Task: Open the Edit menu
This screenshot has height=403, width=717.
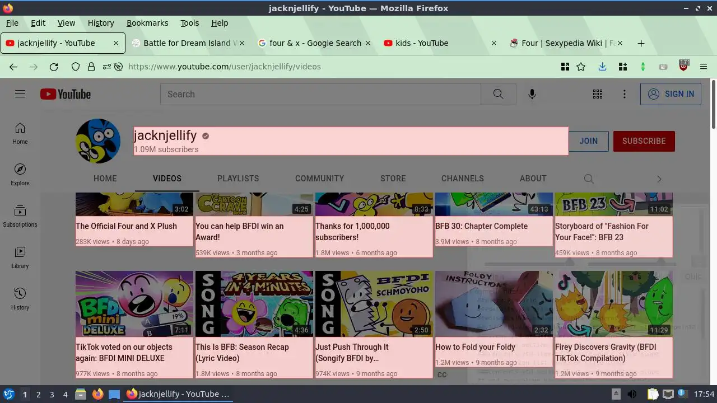Action: 38,23
